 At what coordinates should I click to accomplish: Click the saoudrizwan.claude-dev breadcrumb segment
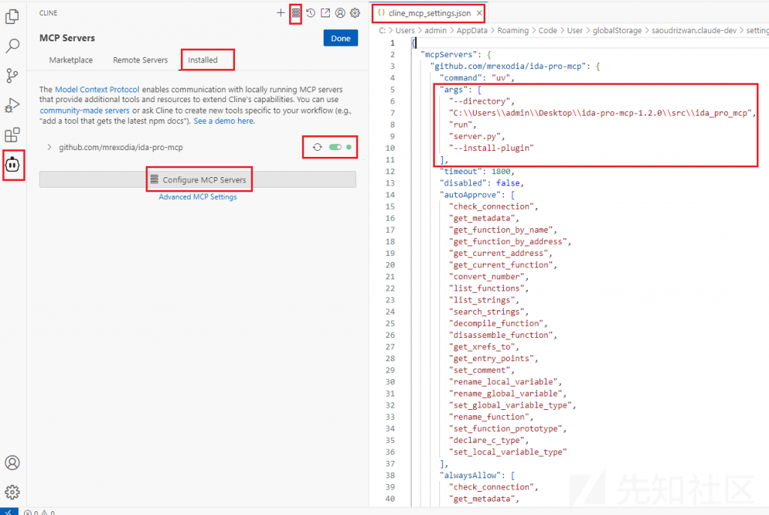tap(694, 31)
